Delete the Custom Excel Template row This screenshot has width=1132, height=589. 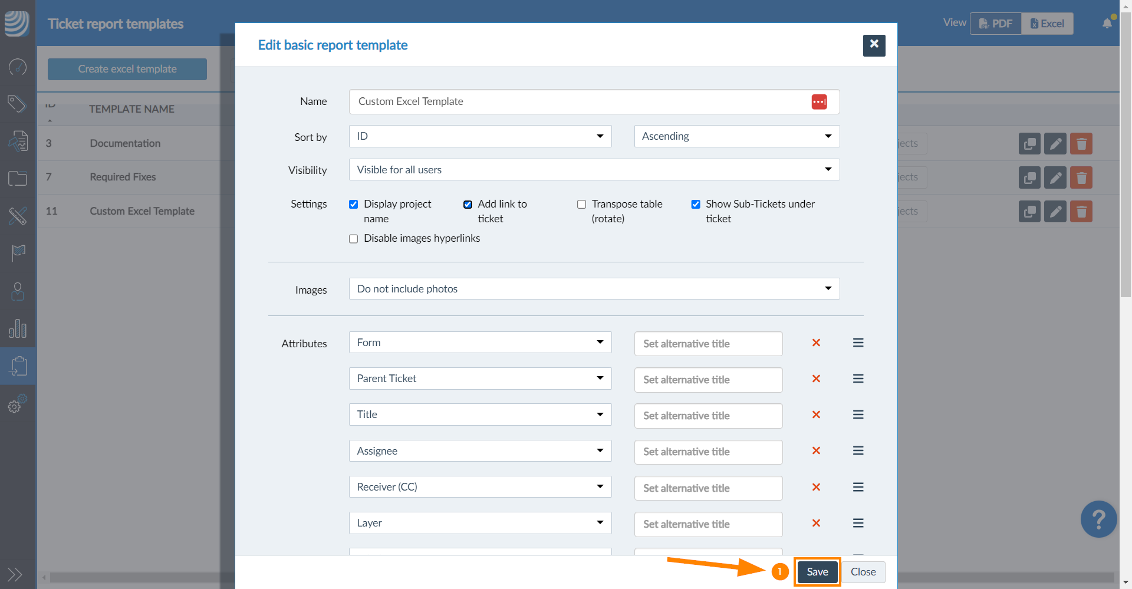click(1081, 212)
